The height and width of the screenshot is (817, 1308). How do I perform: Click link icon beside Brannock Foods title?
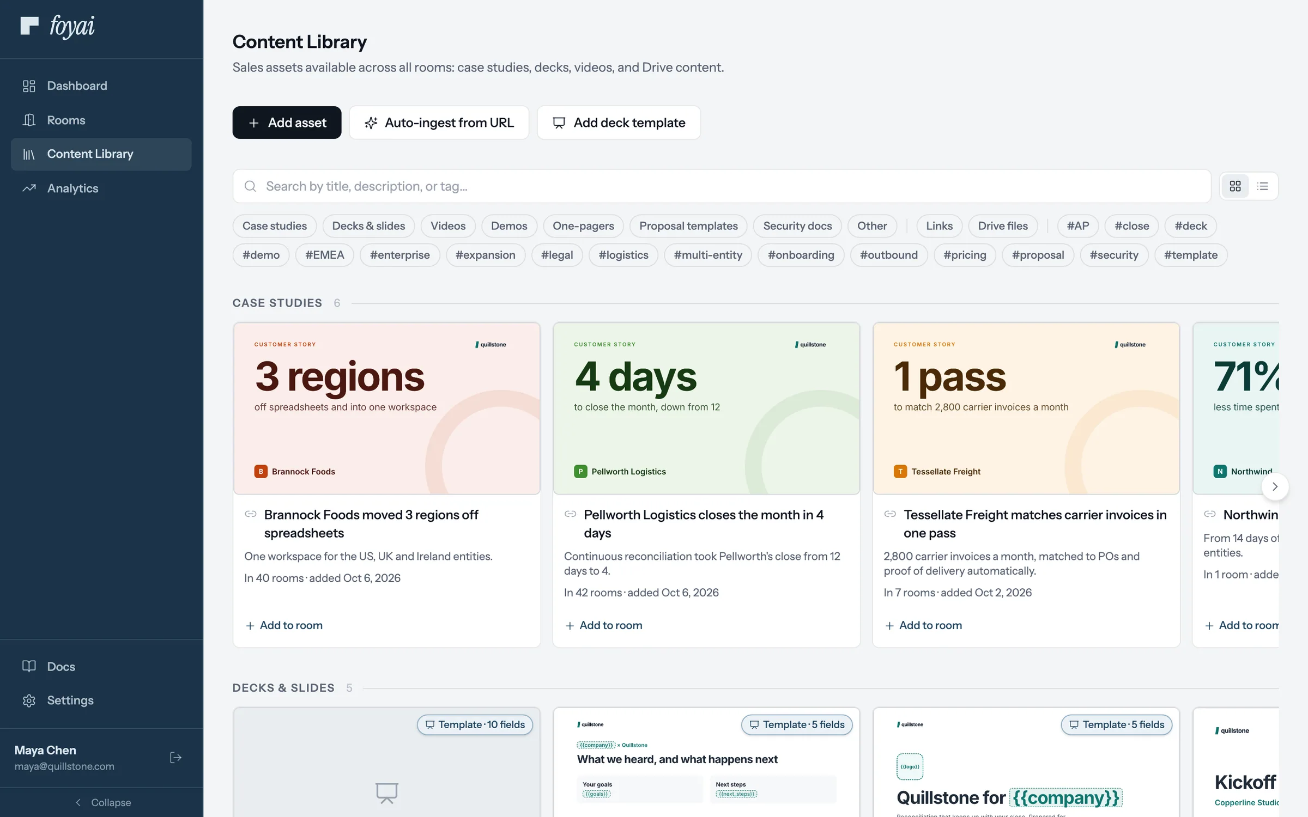(x=251, y=514)
